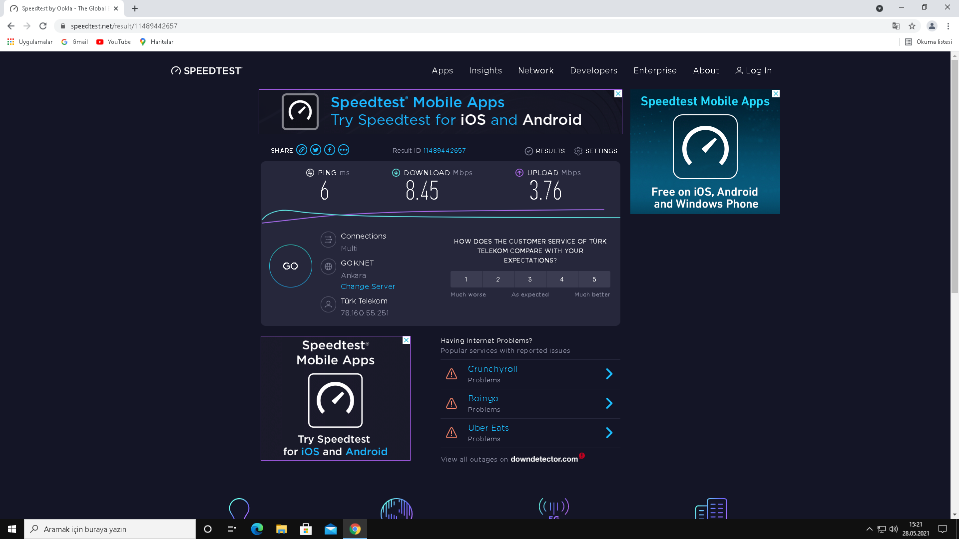959x539 pixels.
Task: Expand Crunchyroll problems chevron
Action: (609, 374)
